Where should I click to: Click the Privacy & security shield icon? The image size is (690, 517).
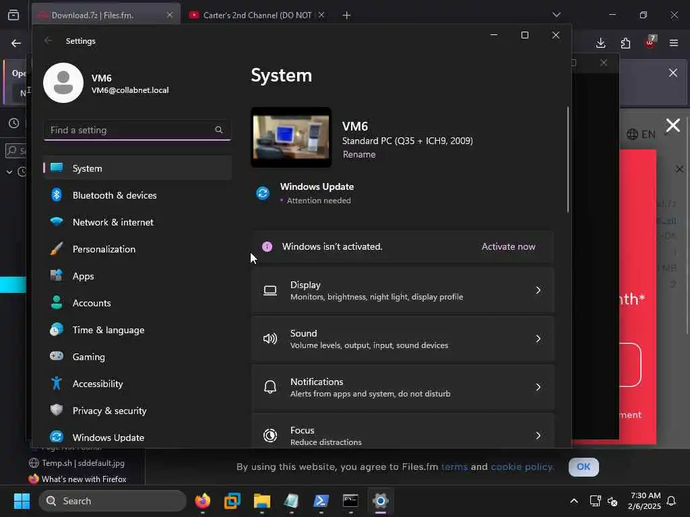57,410
